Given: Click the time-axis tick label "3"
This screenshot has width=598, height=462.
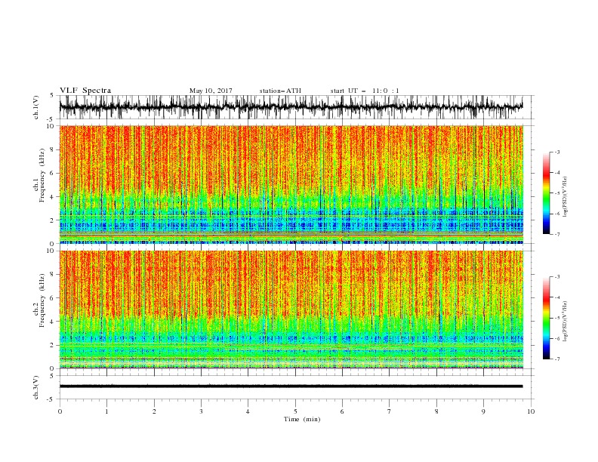Looking at the screenshot, I should tap(201, 411).
